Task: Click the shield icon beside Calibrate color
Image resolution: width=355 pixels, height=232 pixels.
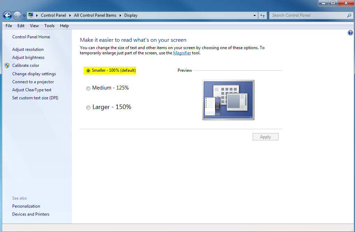Action: [x=7, y=65]
